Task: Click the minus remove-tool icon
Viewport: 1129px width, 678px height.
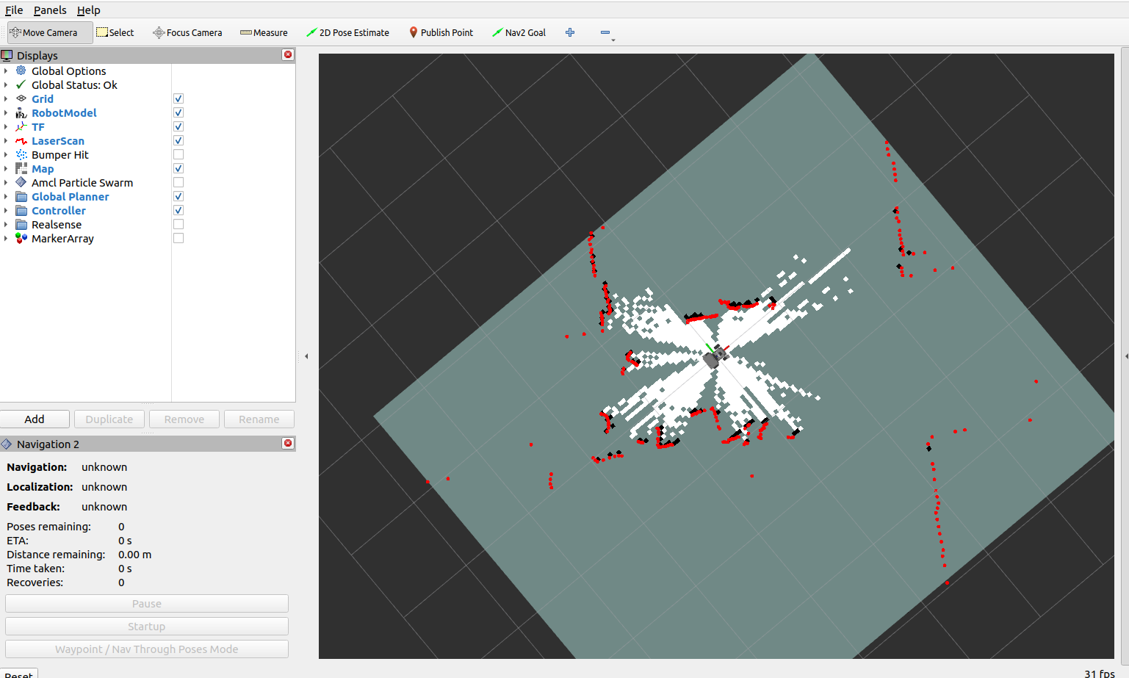Action: [x=605, y=32]
